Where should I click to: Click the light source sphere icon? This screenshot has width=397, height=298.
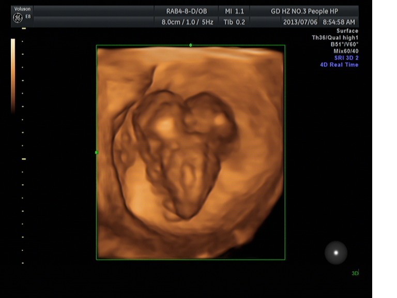tap(336, 252)
